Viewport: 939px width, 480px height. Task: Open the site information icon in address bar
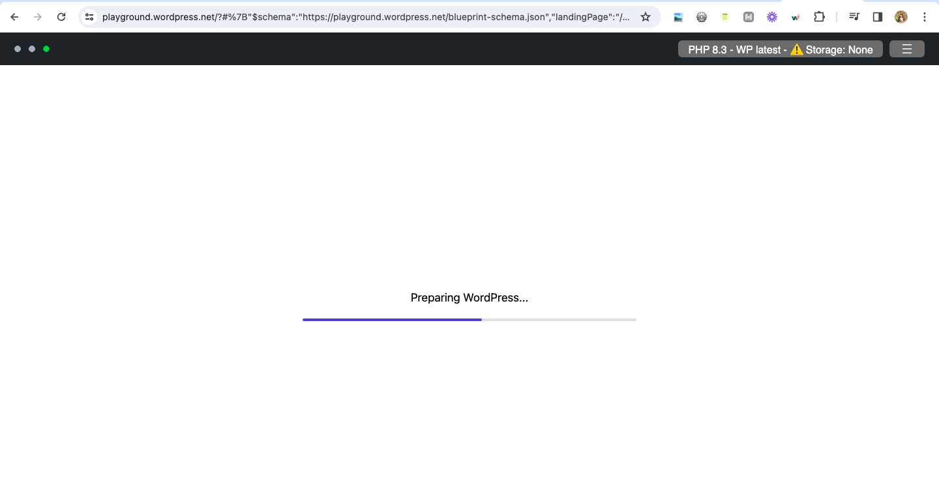click(x=90, y=17)
